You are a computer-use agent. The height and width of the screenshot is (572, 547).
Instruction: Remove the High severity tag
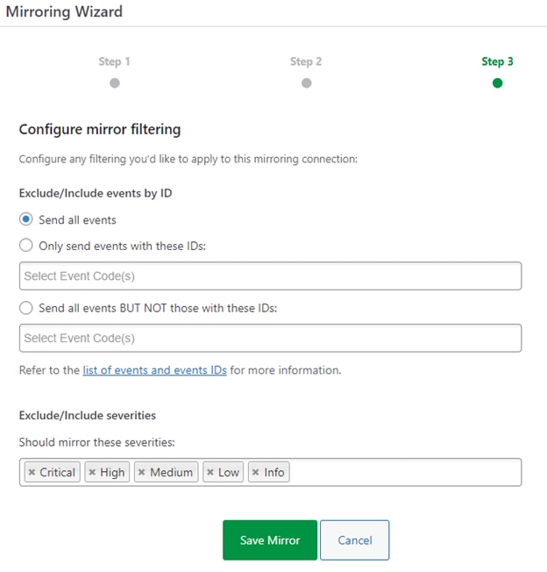click(92, 472)
